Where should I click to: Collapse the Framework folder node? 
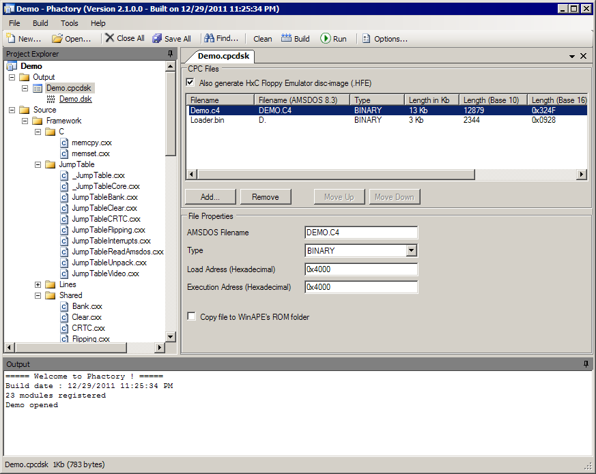click(x=25, y=121)
